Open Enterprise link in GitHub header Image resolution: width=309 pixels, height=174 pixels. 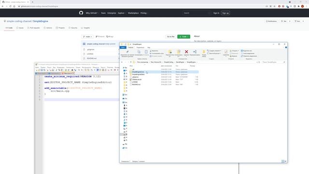(112, 13)
